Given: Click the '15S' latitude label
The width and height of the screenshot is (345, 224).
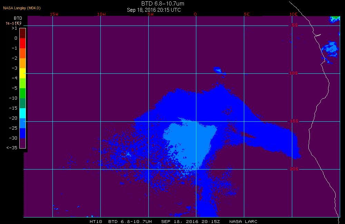Looking at the screenshot, I should pos(294,121).
